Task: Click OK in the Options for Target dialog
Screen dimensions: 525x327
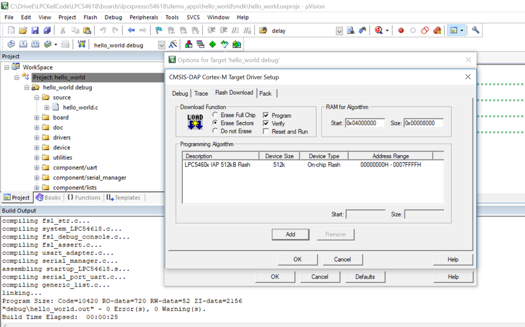Action: (x=275, y=277)
